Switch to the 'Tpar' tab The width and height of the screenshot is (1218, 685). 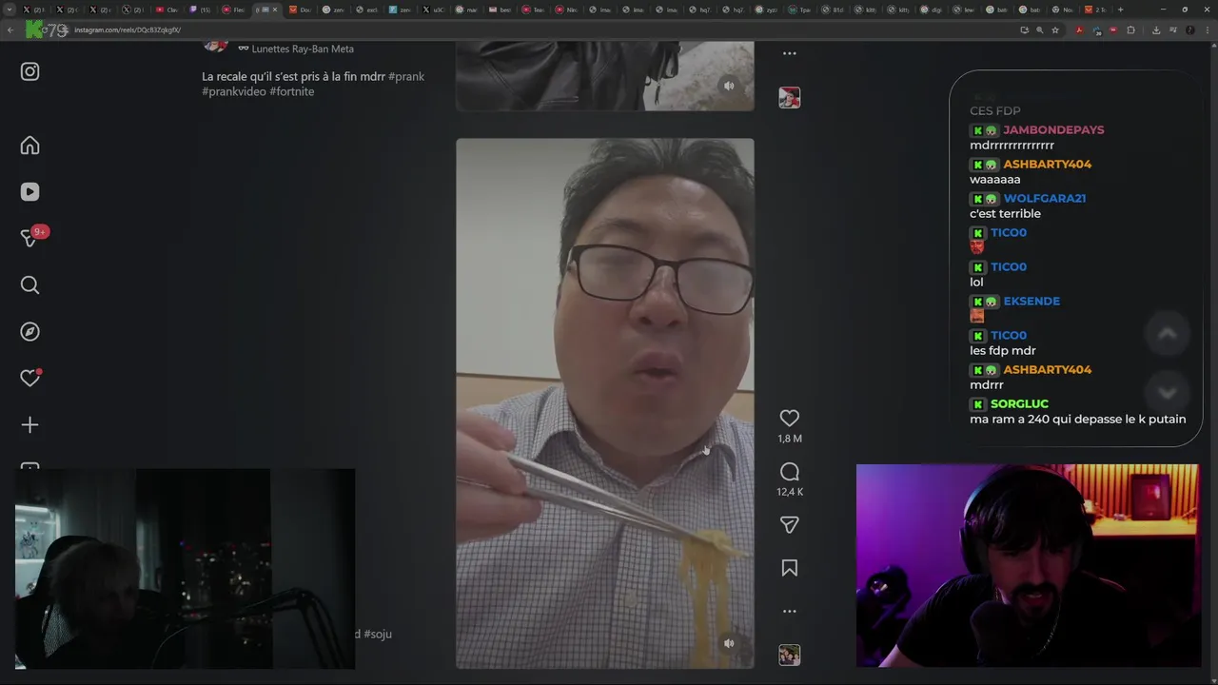(799, 10)
